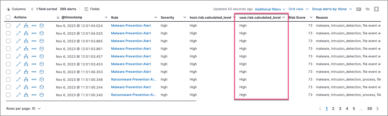Open more actions for the 12:01:03.865 alert
The width and height of the screenshot is (388, 116).
pos(34,41)
